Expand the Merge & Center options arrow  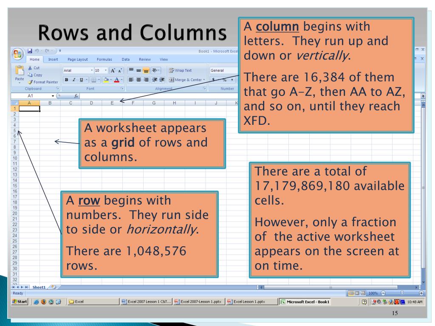coord(204,80)
